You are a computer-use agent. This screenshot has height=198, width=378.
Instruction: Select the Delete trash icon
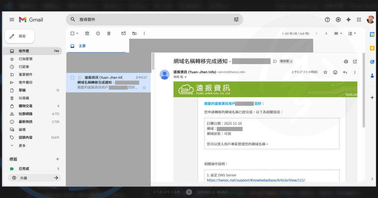click(x=109, y=33)
